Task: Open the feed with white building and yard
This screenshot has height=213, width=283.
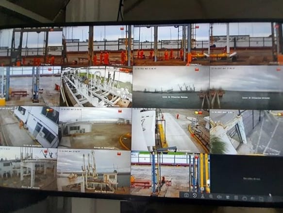Action: pos(95,128)
